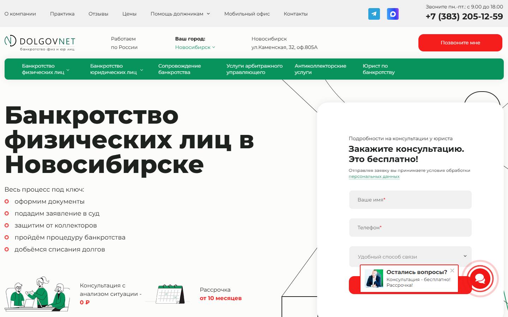The width and height of the screenshot is (508, 317).
Task: Open the 'Отзывы' page
Action: click(98, 14)
